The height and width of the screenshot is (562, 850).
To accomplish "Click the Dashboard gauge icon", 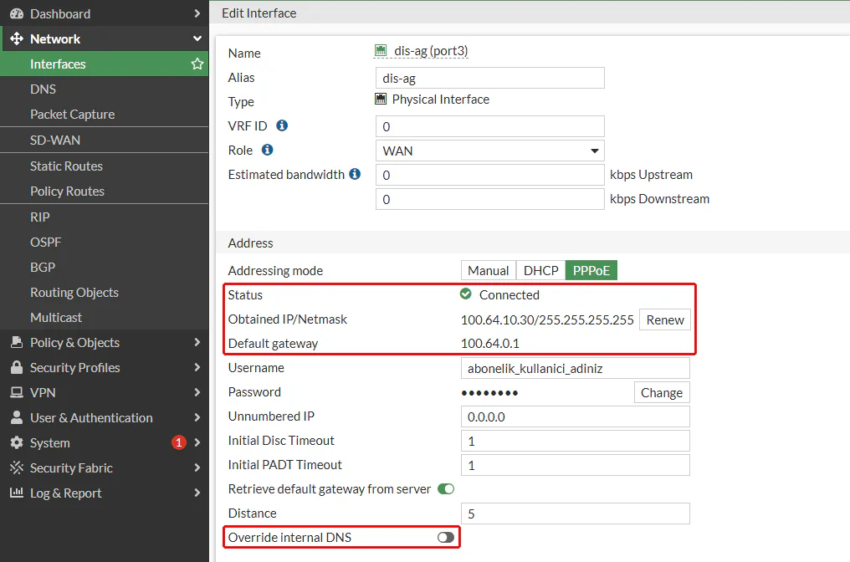I will (17, 13).
